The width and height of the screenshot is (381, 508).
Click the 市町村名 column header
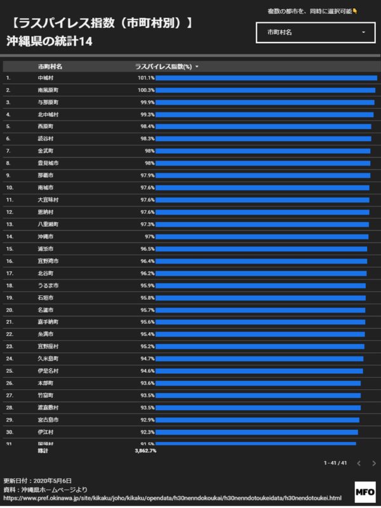pyautogui.click(x=50, y=67)
